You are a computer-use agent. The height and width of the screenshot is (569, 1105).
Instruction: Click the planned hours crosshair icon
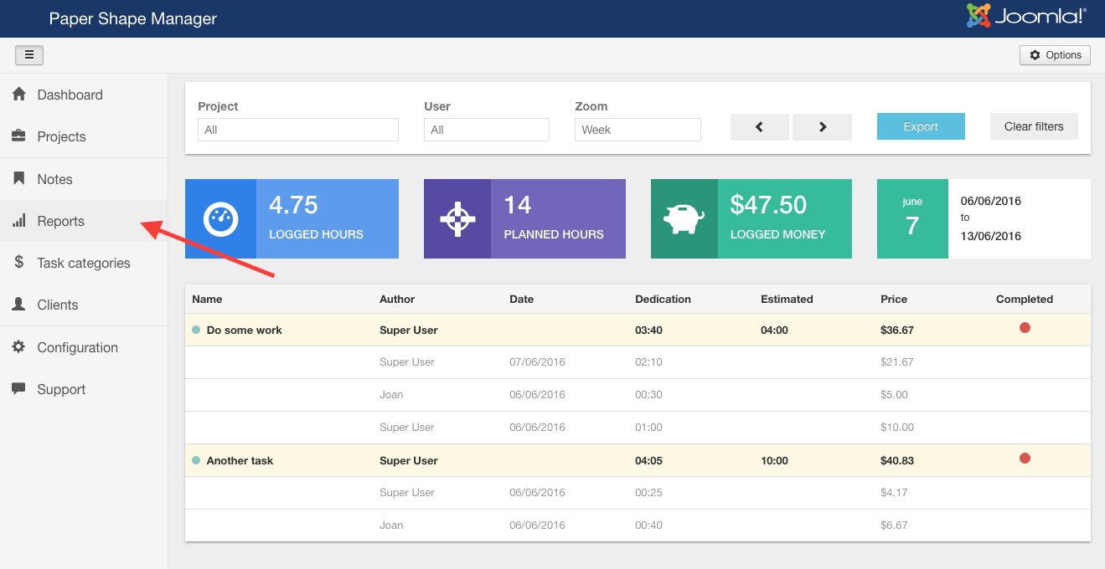(457, 218)
